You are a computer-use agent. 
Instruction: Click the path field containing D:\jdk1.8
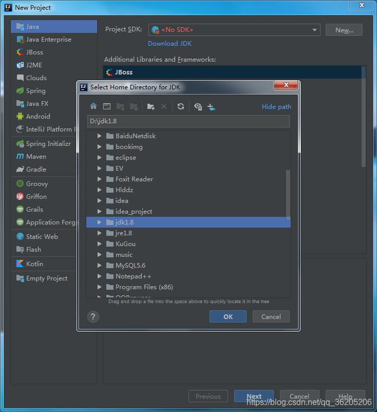188,121
